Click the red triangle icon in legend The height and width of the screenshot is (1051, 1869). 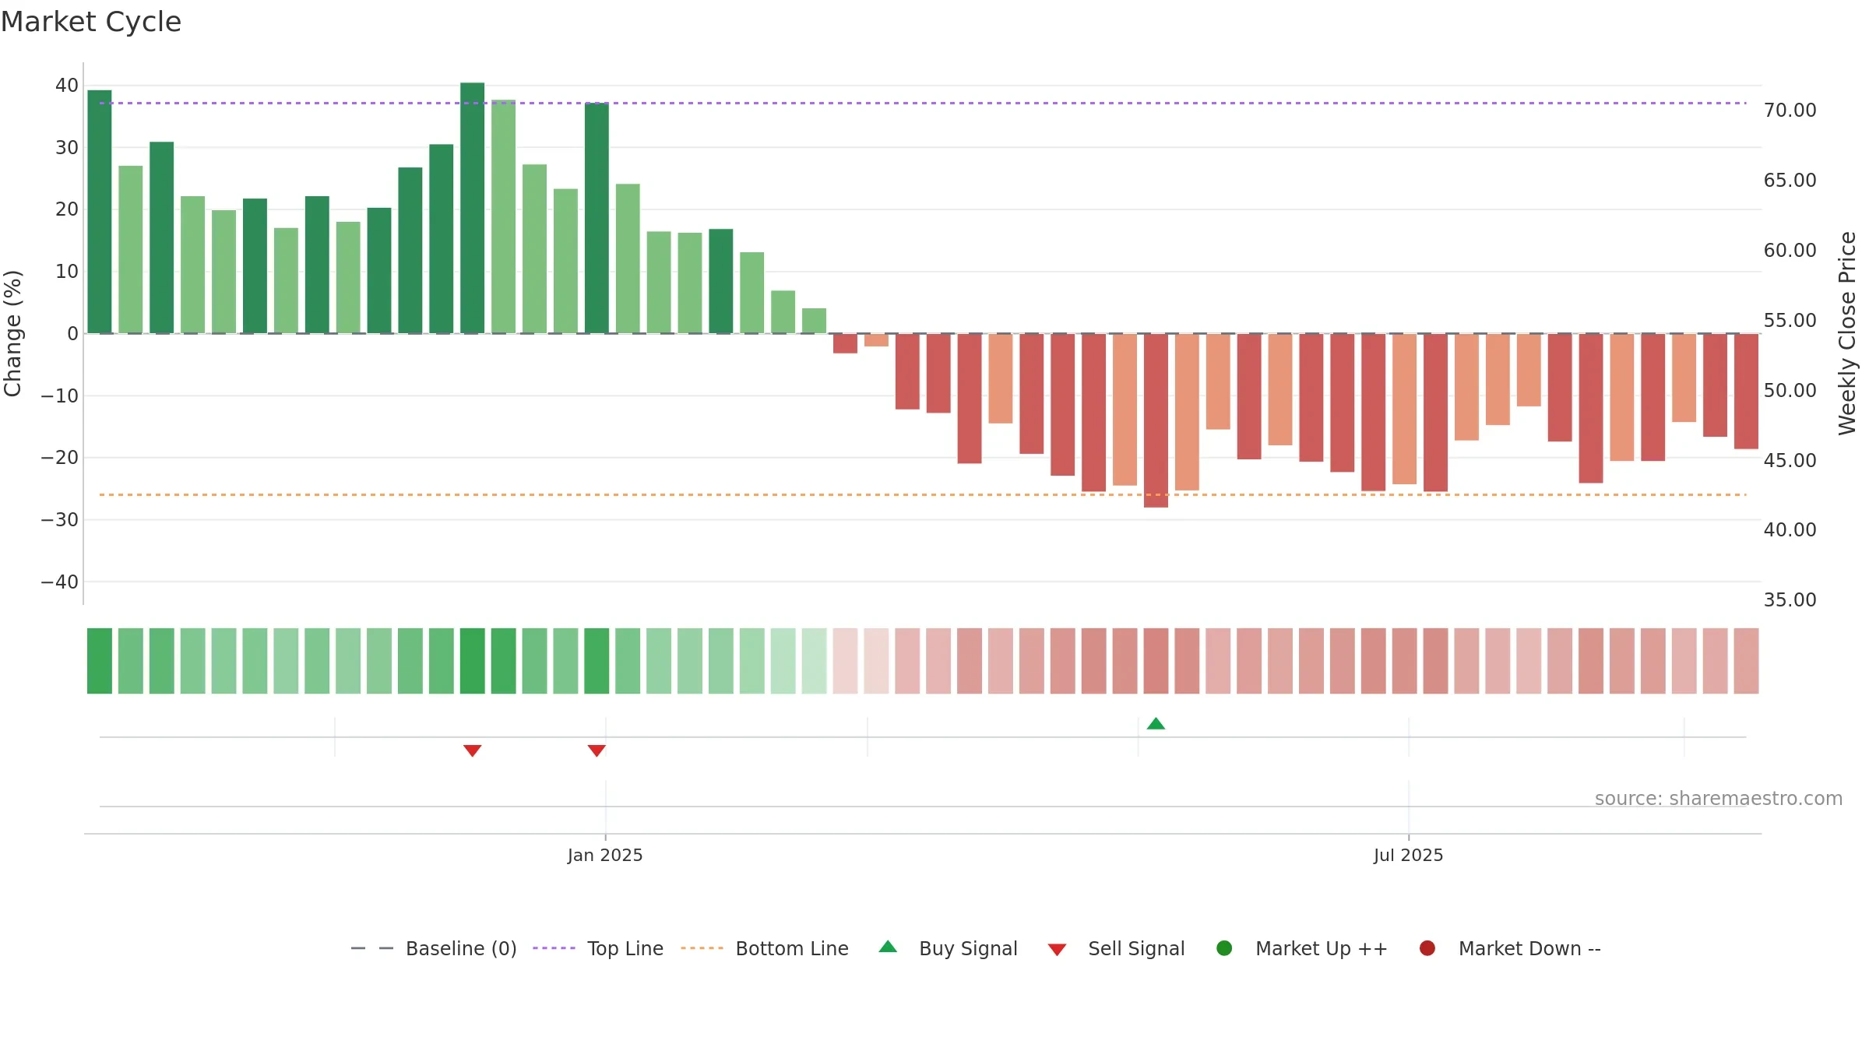pyautogui.click(x=1057, y=950)
